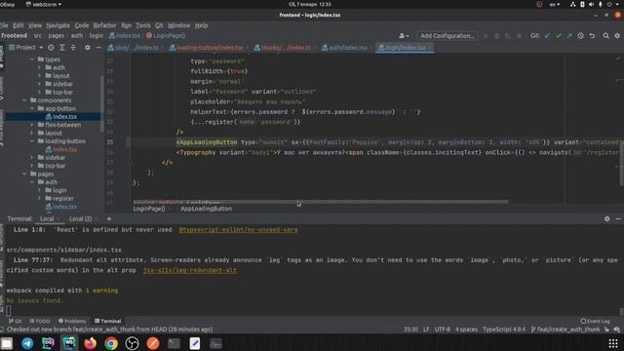Switch to the Local (2) terminal tab
The width and height of the screenshot is (624, 351).
click(x=80, y=218)
